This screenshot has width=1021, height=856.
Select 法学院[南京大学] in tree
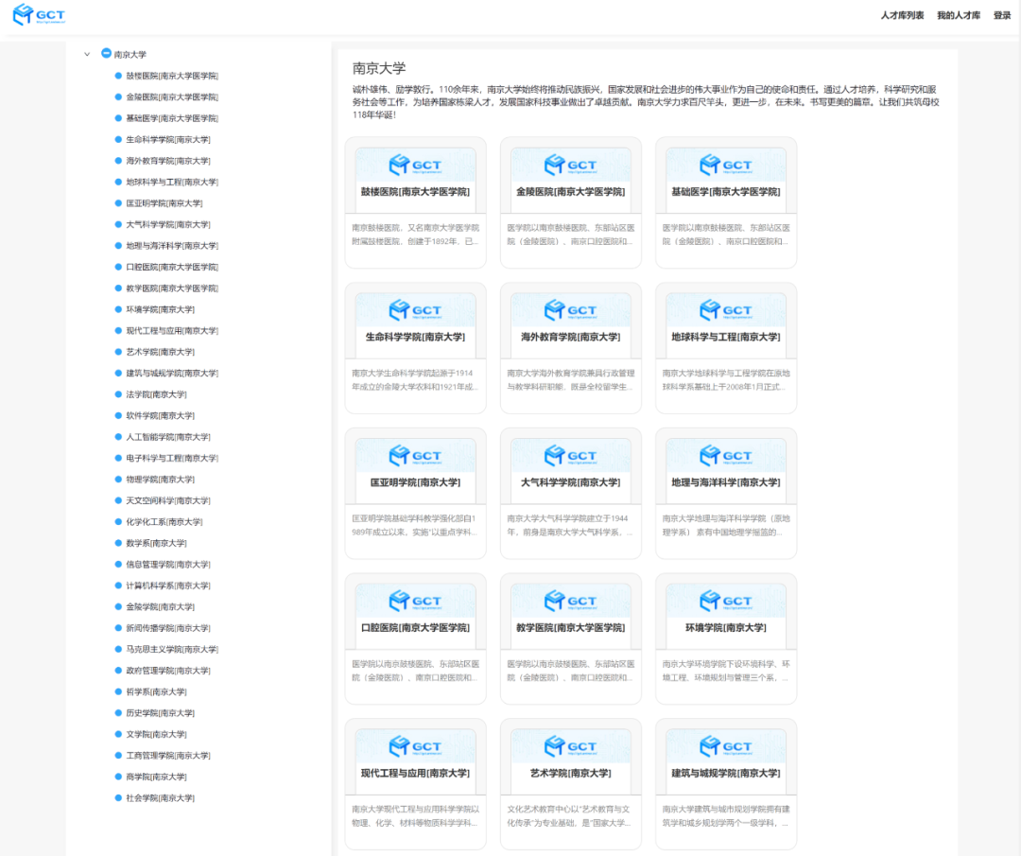click(x=156, y=394)
